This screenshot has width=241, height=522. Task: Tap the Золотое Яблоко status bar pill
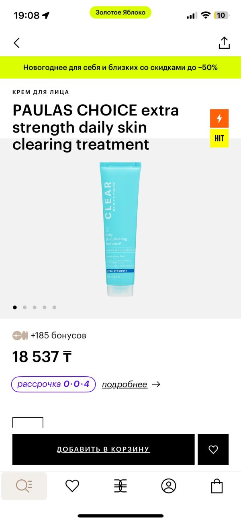[120, 12]
